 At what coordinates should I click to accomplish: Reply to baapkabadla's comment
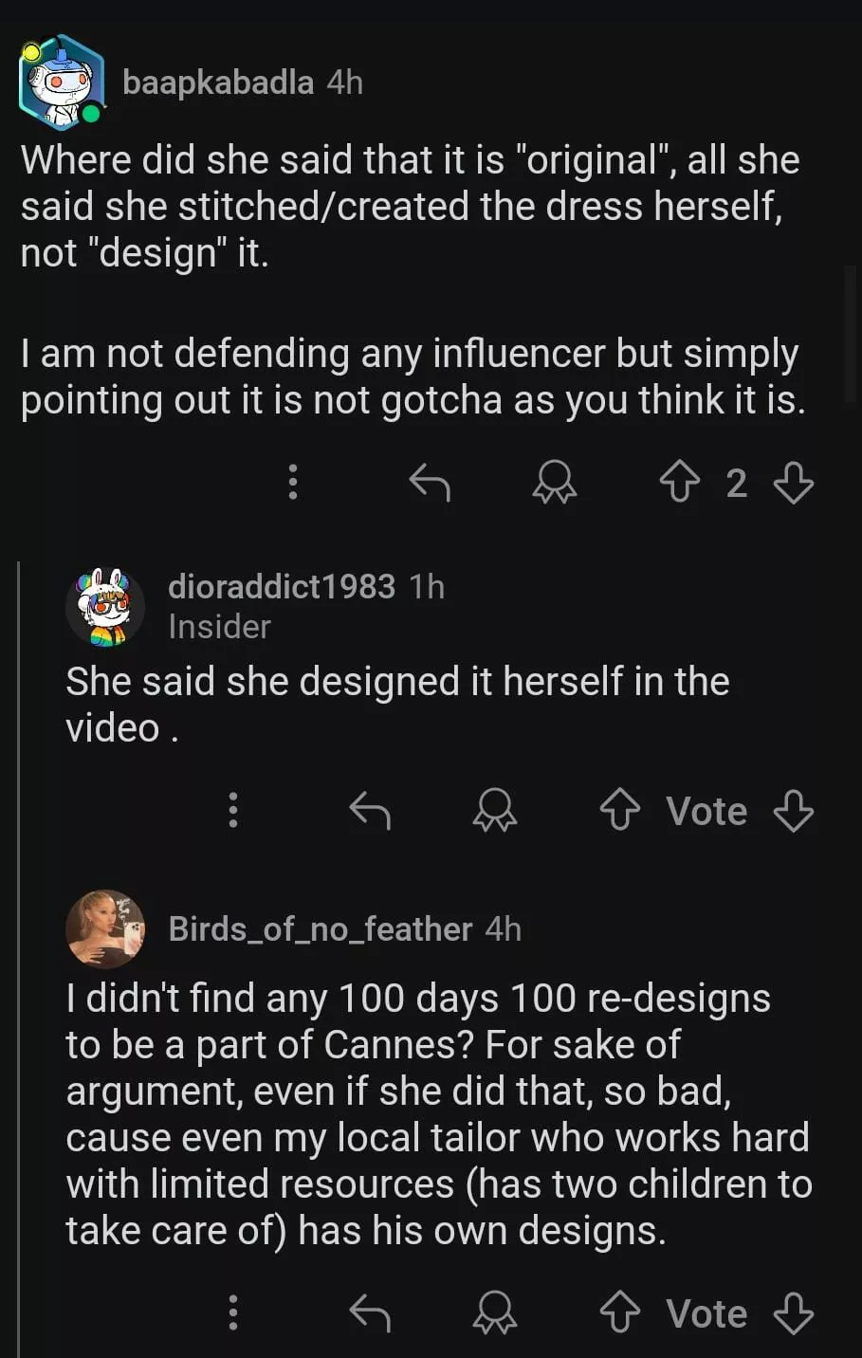pyautogui.click(x=430, y=483)
